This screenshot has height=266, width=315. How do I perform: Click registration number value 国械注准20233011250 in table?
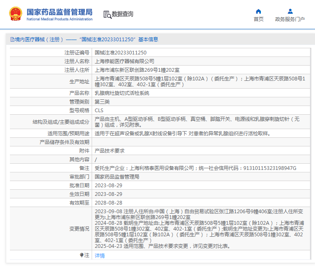point(121,53)
